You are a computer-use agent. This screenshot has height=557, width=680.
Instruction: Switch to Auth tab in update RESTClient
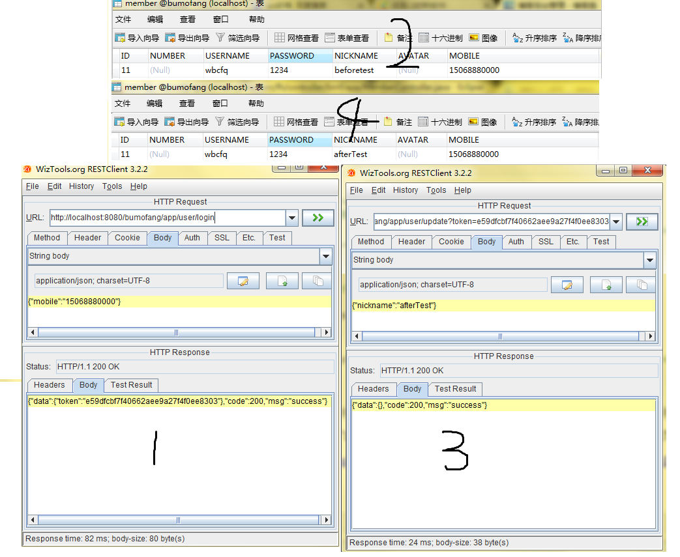[x=516, y=242]
